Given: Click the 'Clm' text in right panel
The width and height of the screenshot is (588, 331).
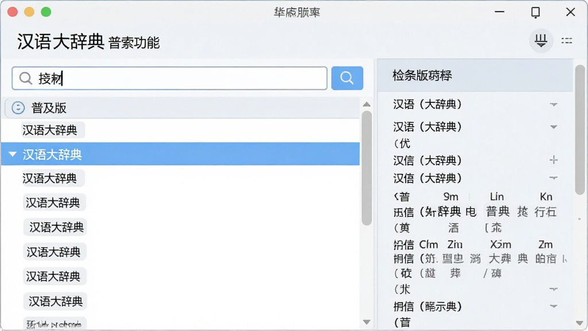Looking at the screenshot, I should tap(428, 245).
